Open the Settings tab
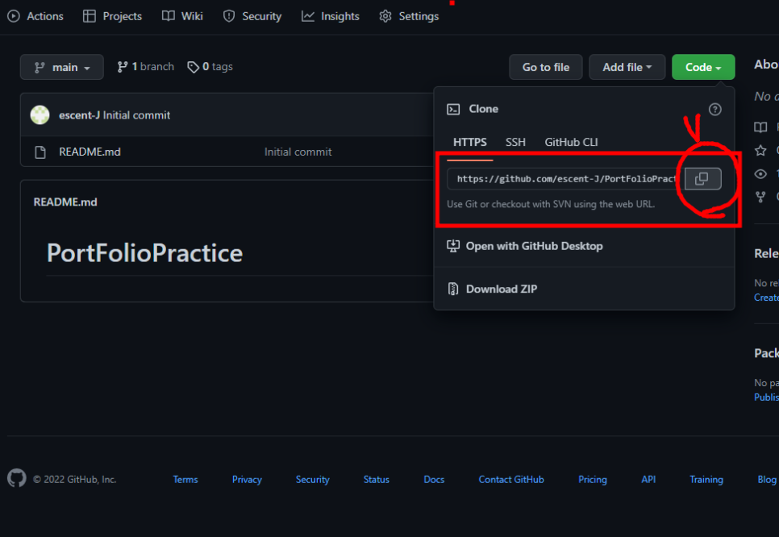The height and width of the screenshot is (537, 779). [x=410, y=16]
